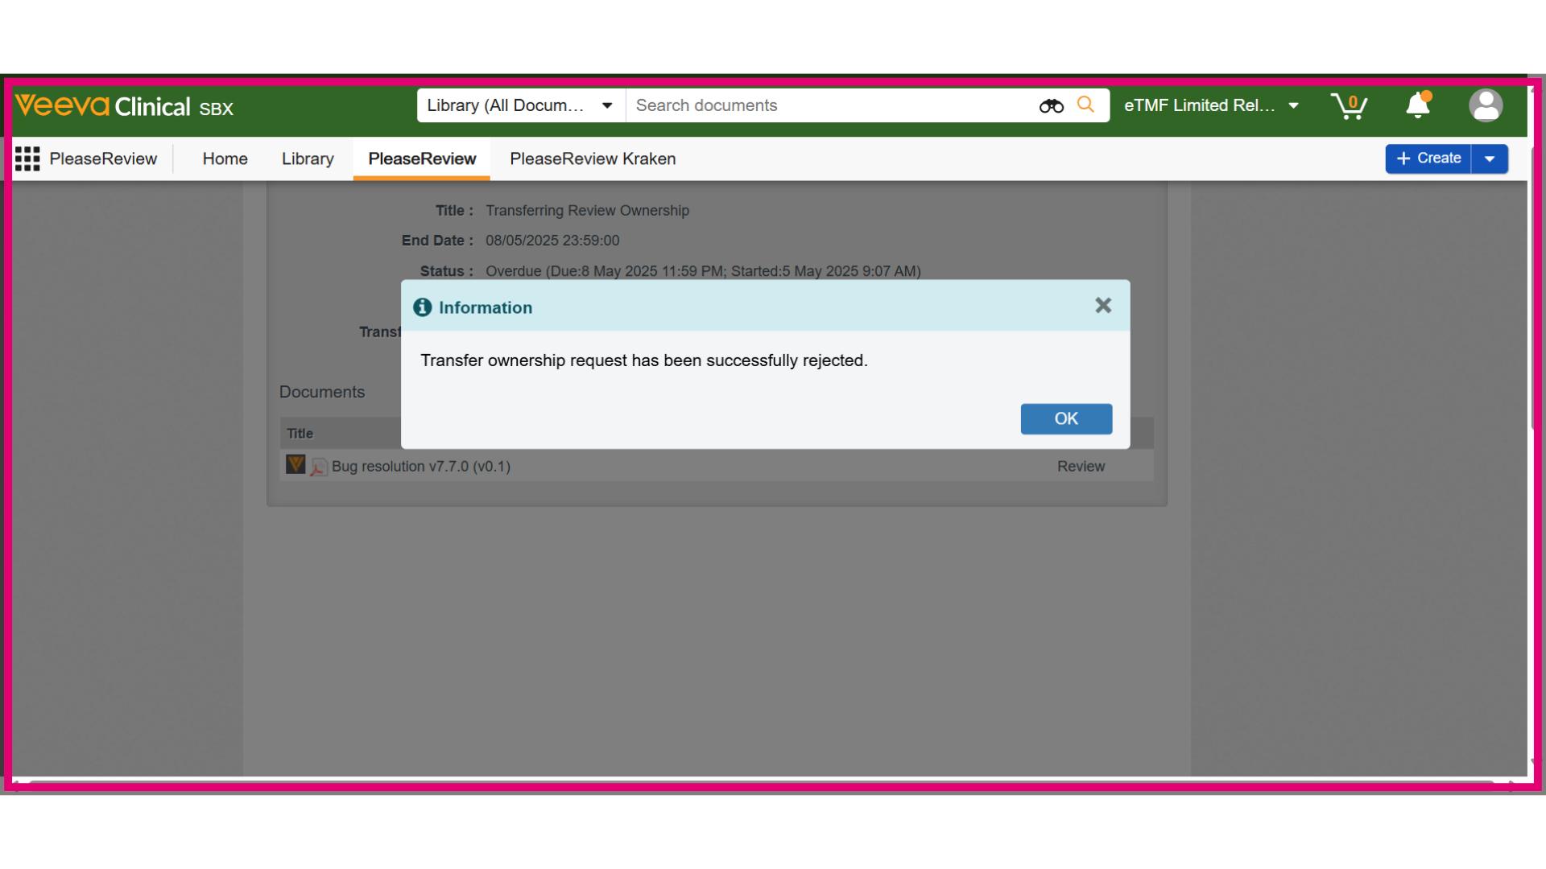
Task: Click the transfer rejected message text
Action: click(x=644, y=360)
